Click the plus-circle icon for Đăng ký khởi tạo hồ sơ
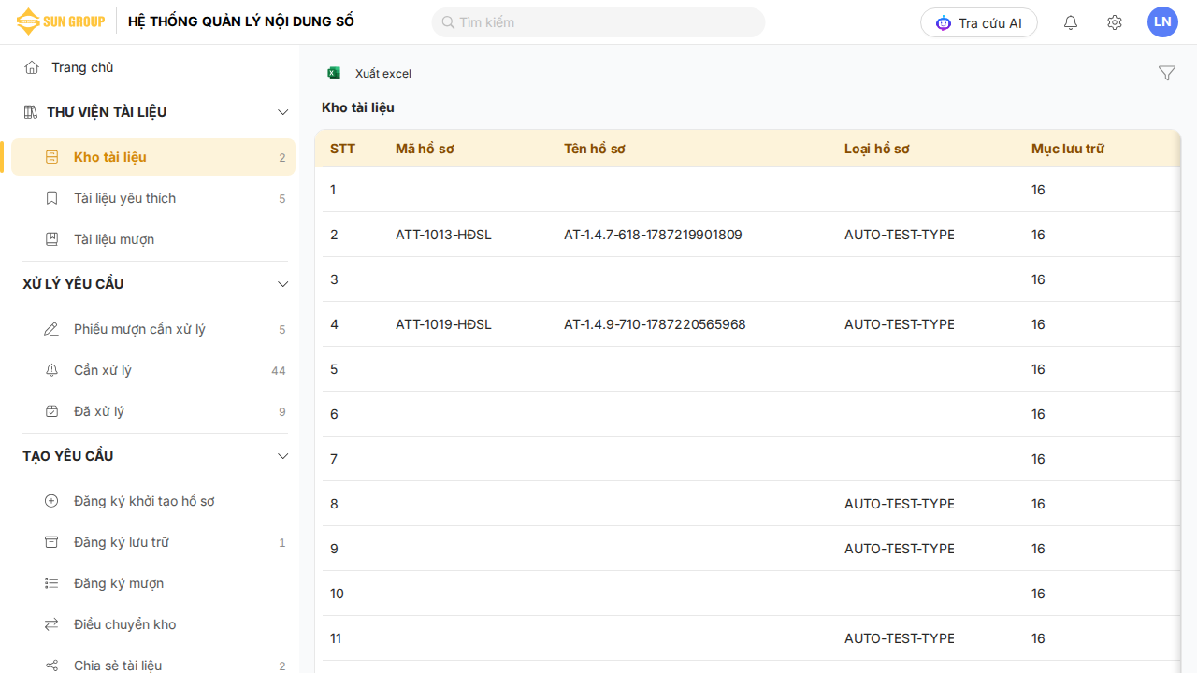Screen dimensions: 1197x673 pyautogui.click(x=52, y=501)
